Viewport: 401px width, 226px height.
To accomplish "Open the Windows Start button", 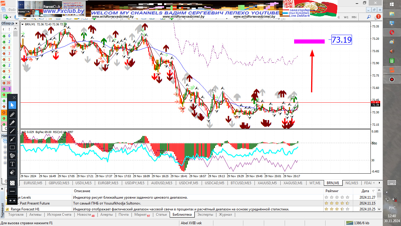I will [x=392, y=4].
